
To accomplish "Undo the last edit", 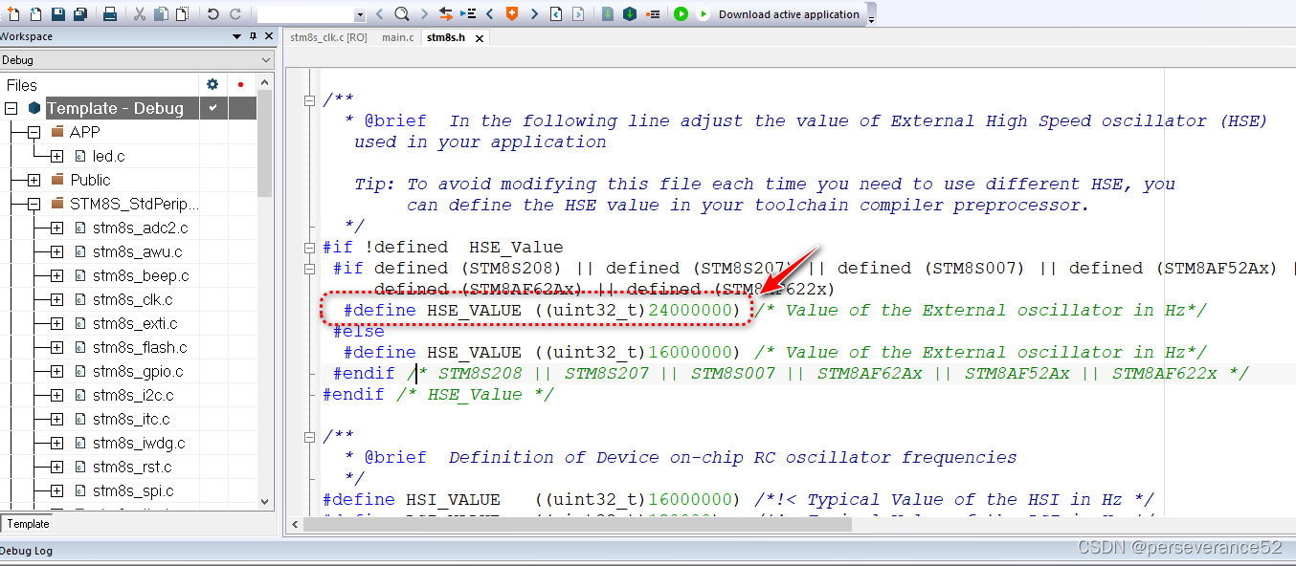I will 212,14.
